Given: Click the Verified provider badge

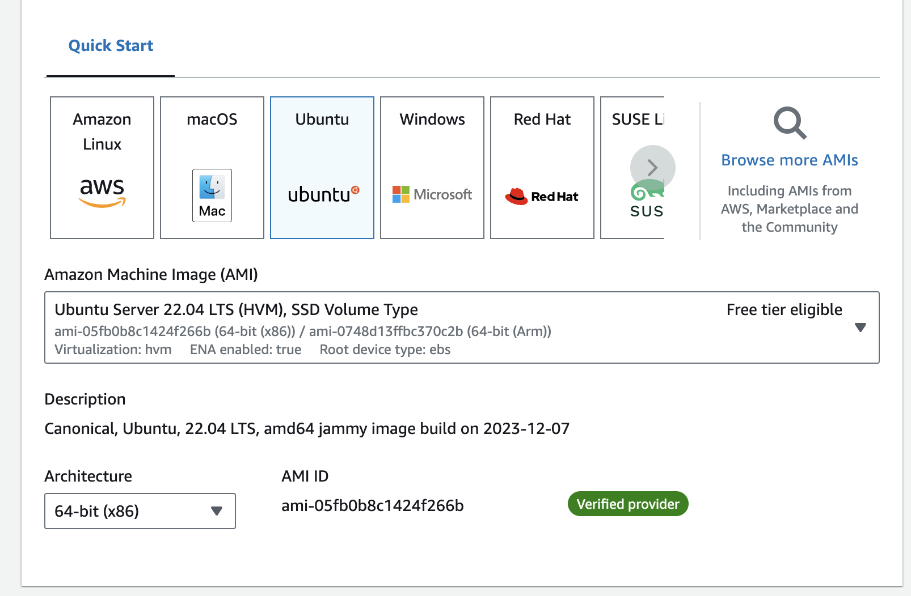Looking at the screenshot, I should 628,504.
